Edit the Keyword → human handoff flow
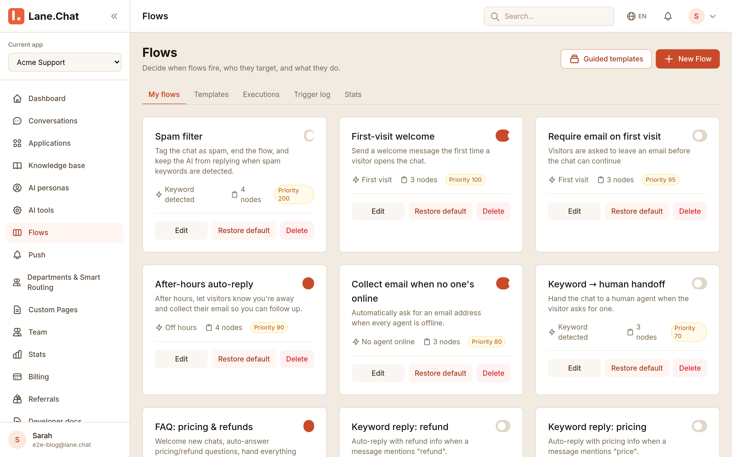Image resolution: width=732 pixels, height=457 pixels. pyautogui.click(x=574, y=368)
